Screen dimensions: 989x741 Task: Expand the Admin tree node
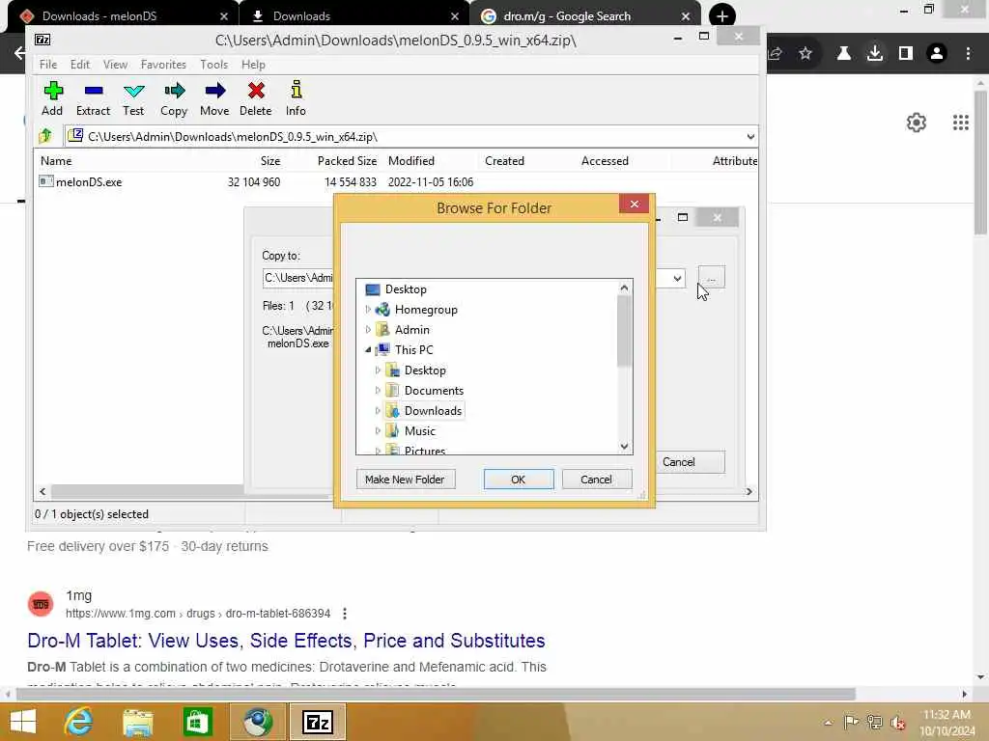click(x=368, y=330)
